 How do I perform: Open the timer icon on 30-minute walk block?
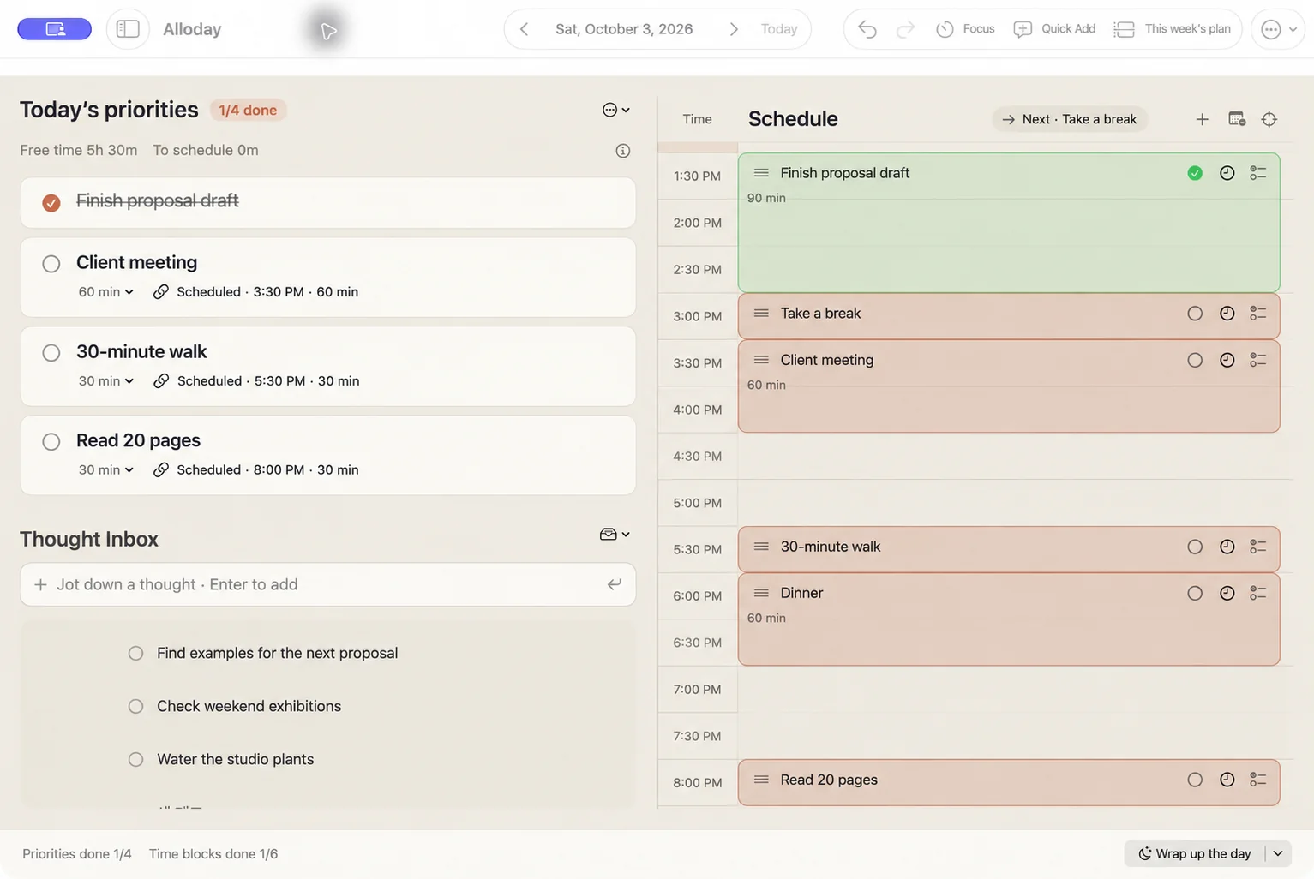(1227, 547)
